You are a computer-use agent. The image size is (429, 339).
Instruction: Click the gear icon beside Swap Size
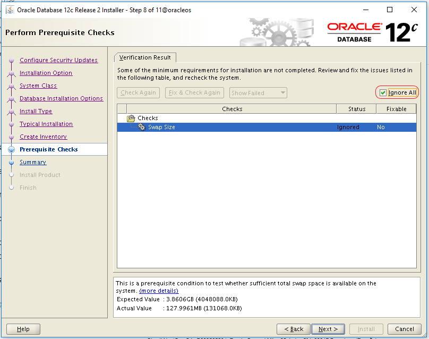tap(142, 127)
